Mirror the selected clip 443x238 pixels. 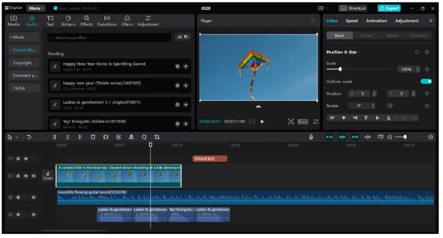coord(131,137)
